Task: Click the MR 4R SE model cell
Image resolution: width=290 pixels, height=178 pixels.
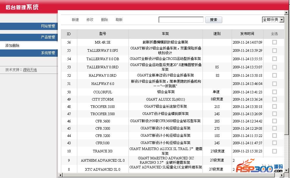Action: click(x=103, y=42)
